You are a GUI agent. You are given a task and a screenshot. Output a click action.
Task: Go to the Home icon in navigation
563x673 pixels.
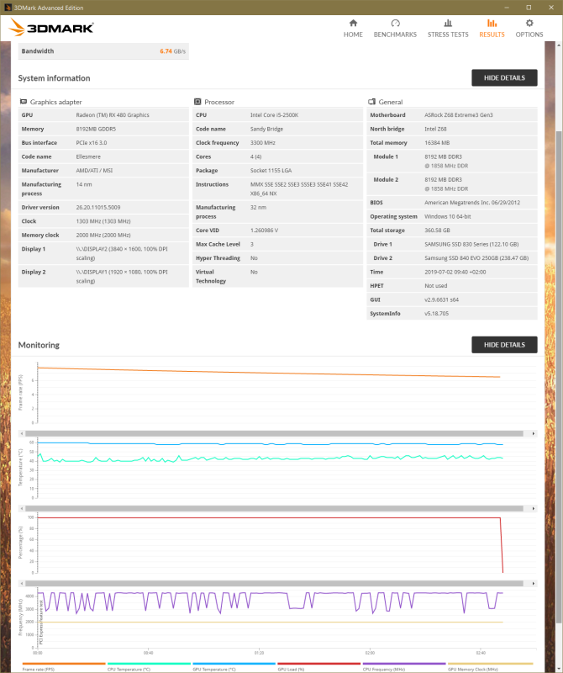pos(353,24)
